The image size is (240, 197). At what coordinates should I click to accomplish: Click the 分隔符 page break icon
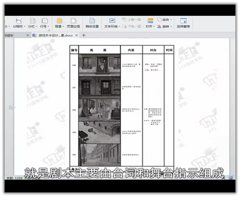(x=19, y=21)
